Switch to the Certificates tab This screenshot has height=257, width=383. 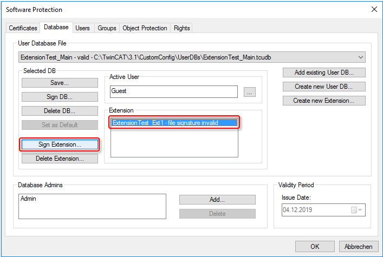(23, 28)
